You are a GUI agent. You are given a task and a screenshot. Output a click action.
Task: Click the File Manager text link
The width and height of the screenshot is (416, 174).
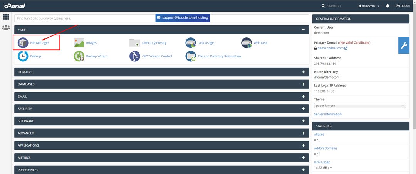click(40, 43)
